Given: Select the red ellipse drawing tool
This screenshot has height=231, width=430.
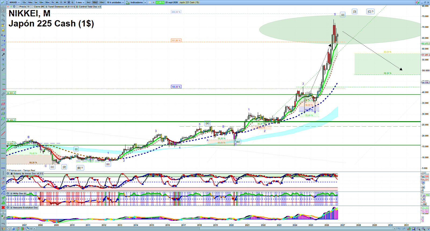Looking at the screenshot, I should (x=3, y=104).
